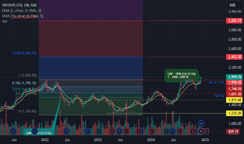
Task: Click the dividend D marker above Jun 2024
Action: [173, 131]
